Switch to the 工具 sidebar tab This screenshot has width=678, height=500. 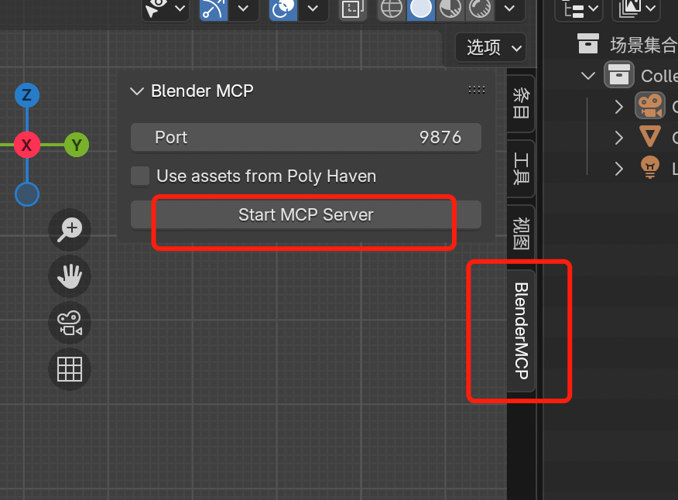click(521, 168)
